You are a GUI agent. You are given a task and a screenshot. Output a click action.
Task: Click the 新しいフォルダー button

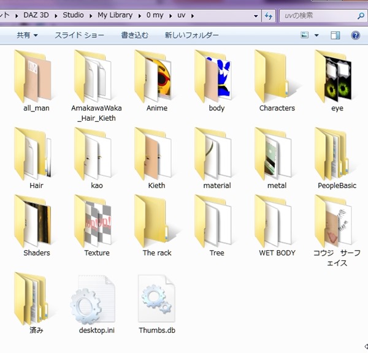(191, 36)
